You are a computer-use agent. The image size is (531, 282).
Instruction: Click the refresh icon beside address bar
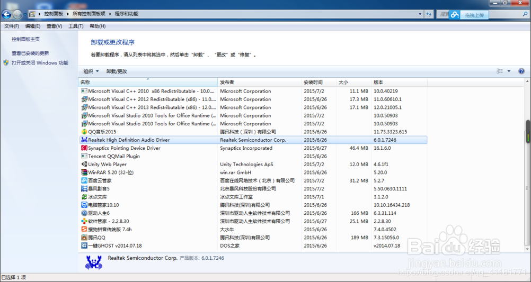429,14
